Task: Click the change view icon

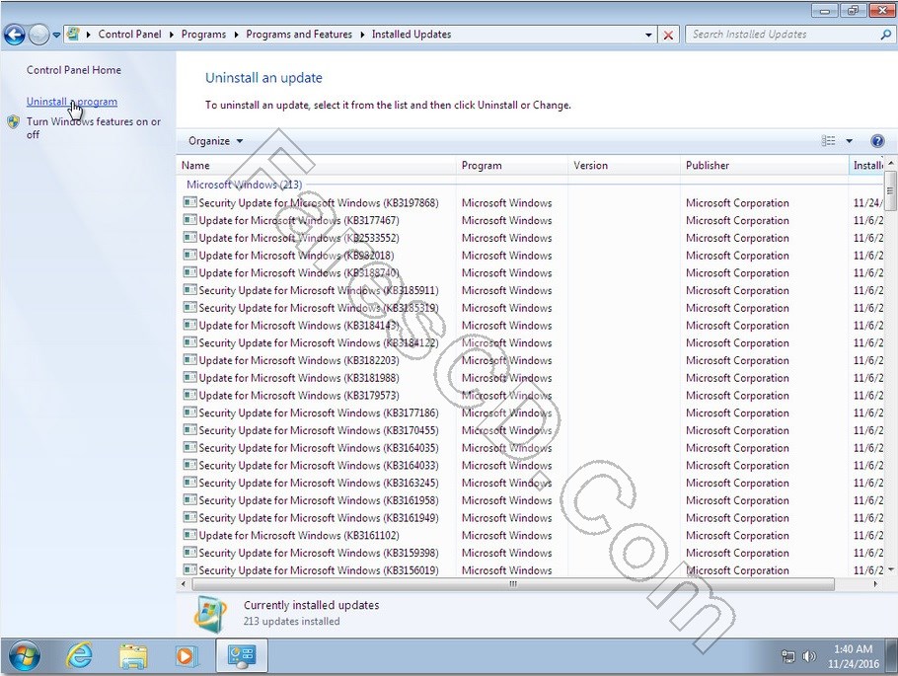Action: [x=828, y=141]
